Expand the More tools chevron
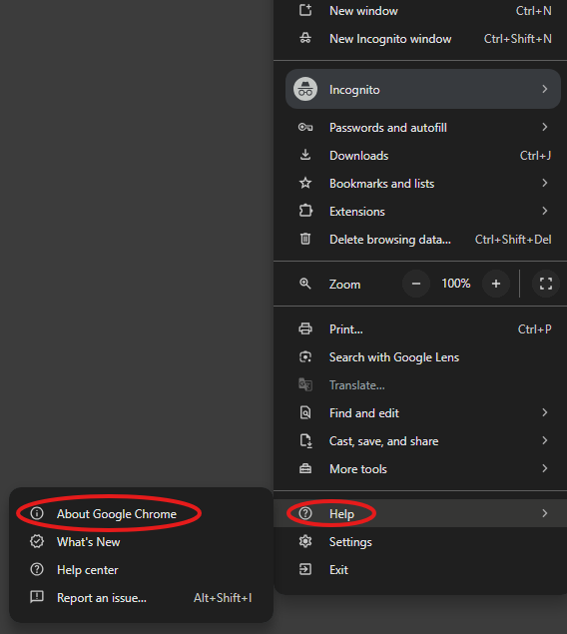Image resolution: width=567 pixels, height=634 pixels. pos(545,468)
